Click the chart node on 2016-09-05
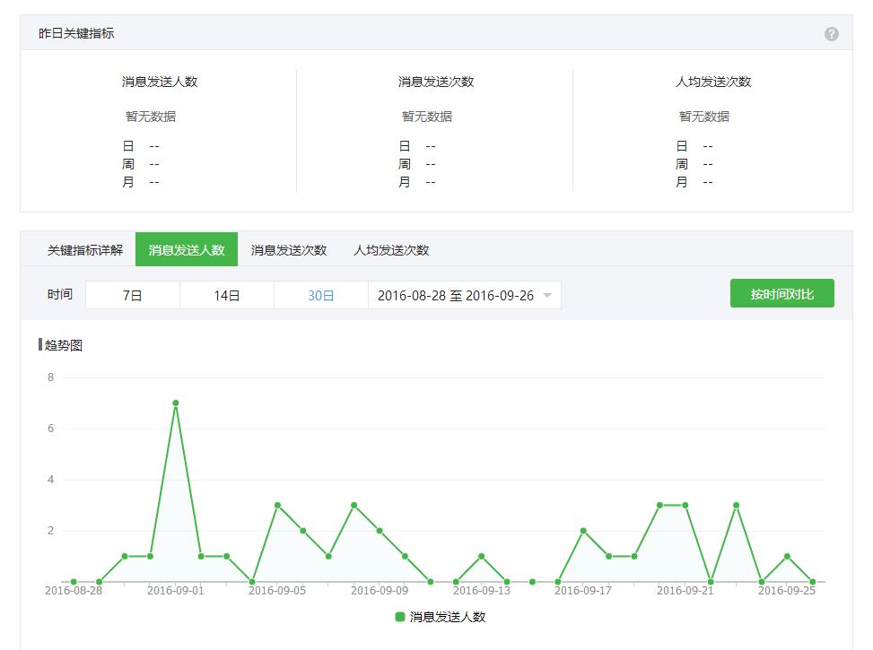 tap(277, 504)
